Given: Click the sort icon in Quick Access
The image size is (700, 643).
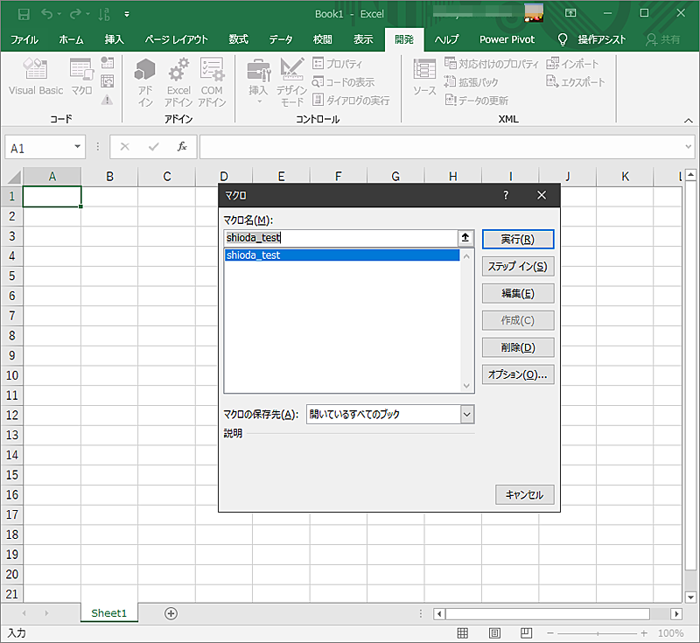Looking at the screenshot, I should [104, 14].
